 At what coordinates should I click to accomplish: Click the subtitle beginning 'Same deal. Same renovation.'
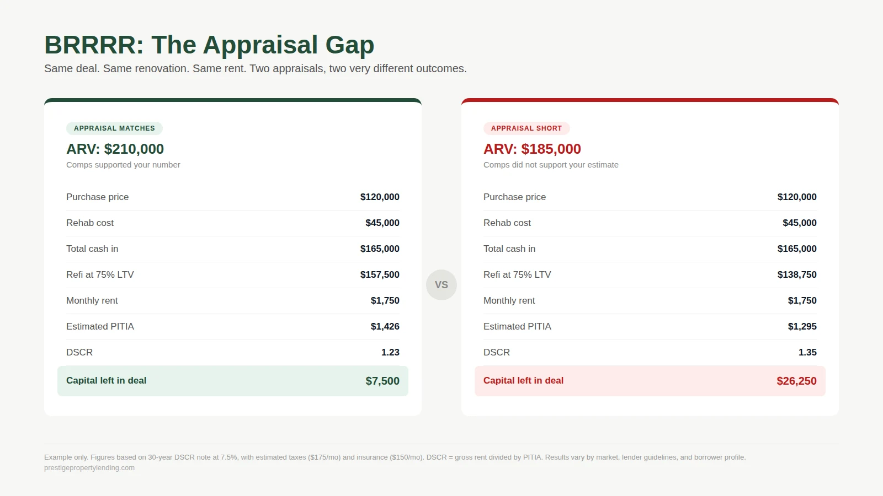(x=256, y=68)
